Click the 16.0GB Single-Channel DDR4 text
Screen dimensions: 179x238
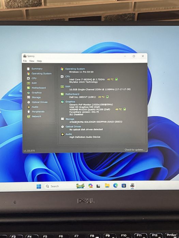[x=100, y=89]
